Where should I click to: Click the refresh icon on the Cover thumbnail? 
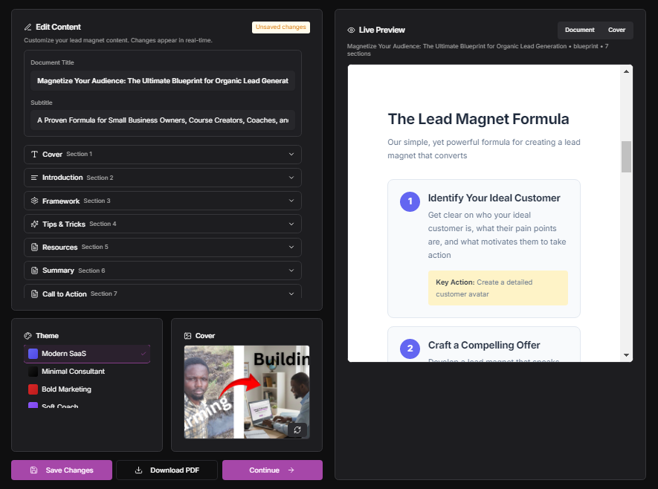(x=297, y=430)
